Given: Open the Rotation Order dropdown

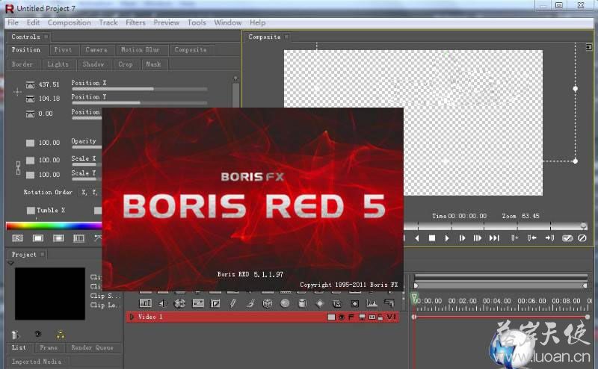Looking at the screenshot, I should pos(90,192).
